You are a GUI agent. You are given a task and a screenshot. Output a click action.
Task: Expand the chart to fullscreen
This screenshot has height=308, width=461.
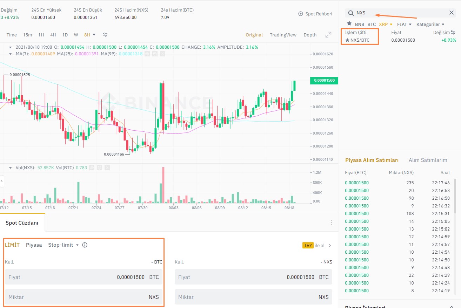pos(328,35)
